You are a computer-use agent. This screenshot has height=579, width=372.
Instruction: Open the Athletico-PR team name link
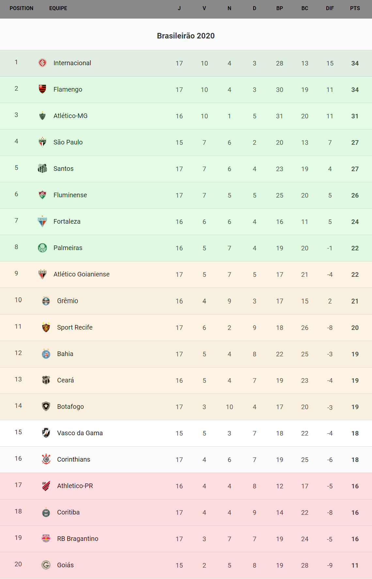[75, 486]
